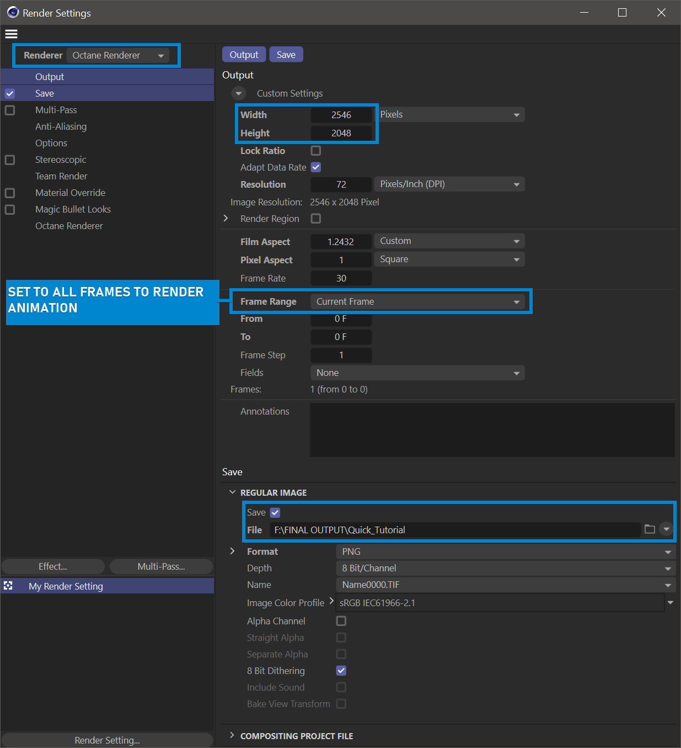This screenshot has height=748, width=681.
Task: Click the My Render Setting preset icon
Action: 8,586
